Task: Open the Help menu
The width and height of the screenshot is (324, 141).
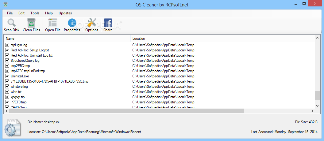Action: (49, 13)
